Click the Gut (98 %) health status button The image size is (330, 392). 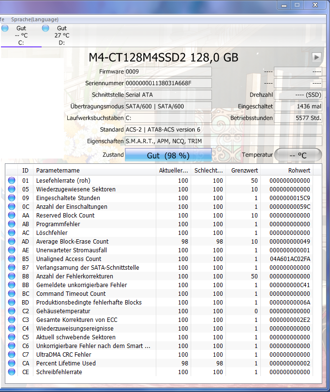[168, 155]
